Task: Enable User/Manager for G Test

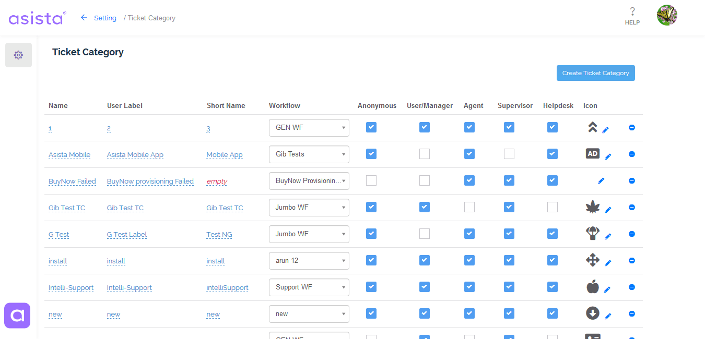Action: 425,234
